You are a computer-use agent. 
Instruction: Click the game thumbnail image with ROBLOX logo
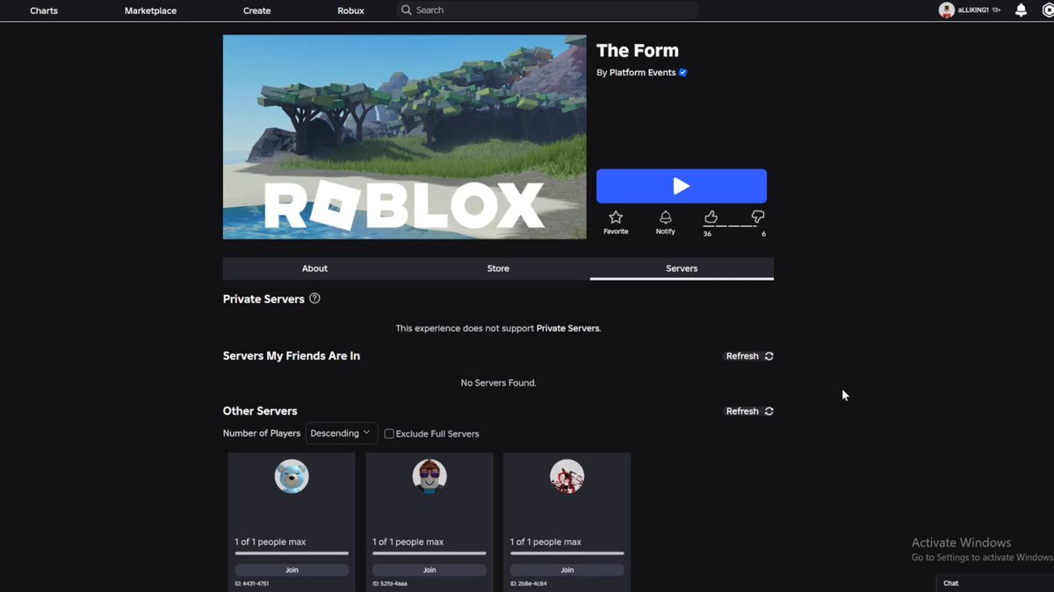[405, 137]
